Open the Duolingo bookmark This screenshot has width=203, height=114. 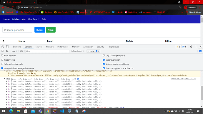[46, 12]
